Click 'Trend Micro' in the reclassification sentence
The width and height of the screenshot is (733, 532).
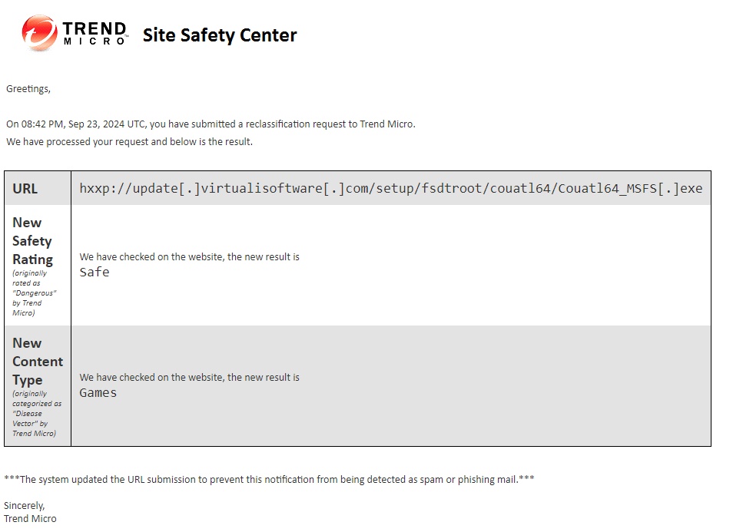pos(386,124)
